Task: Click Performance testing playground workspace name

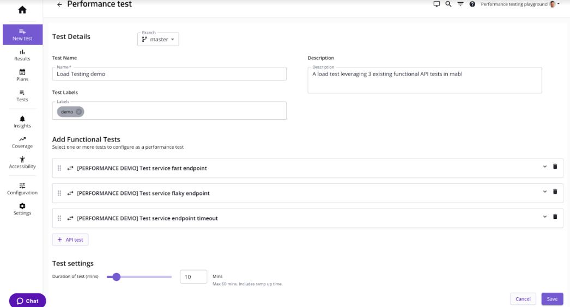Action: [x=514, y=4]
